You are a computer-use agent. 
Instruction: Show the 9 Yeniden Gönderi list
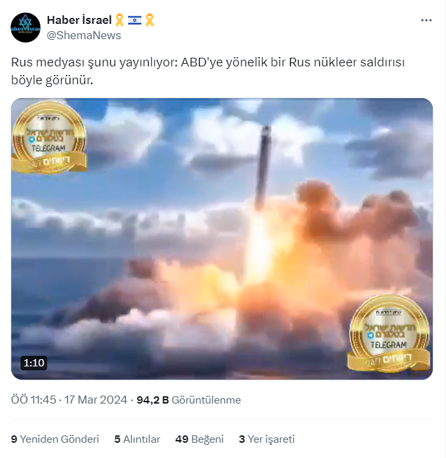[x=55, y=439]
